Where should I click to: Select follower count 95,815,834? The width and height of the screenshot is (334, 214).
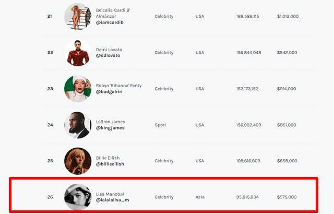click(247, 197)
